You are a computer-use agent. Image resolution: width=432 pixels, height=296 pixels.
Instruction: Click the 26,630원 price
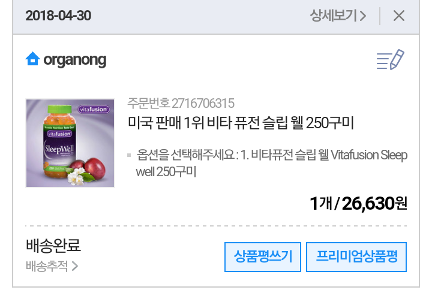(x=374, y=203)
